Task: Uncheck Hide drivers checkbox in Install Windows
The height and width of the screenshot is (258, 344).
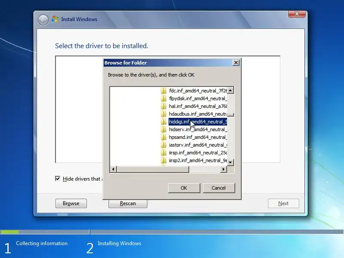Action: click(x=58, y=178)
